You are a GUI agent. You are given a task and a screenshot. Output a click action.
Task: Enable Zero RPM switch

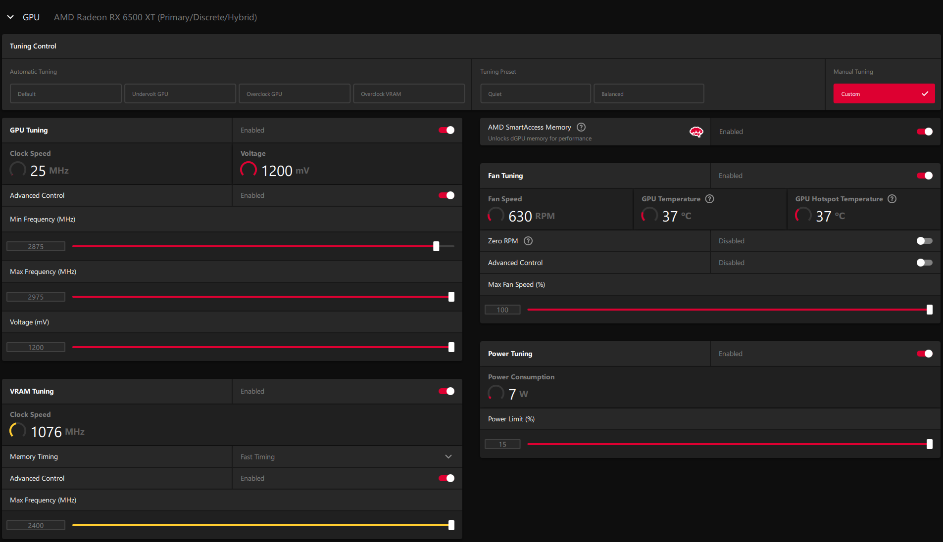925,241
